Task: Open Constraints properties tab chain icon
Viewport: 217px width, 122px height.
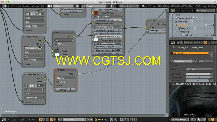Action: pos(195,43)
